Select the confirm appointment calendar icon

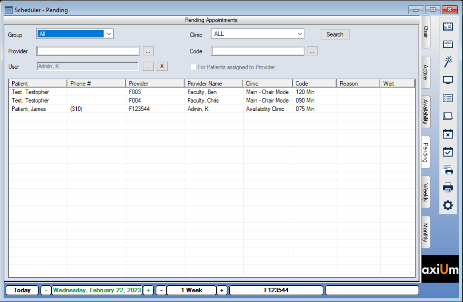448,152
